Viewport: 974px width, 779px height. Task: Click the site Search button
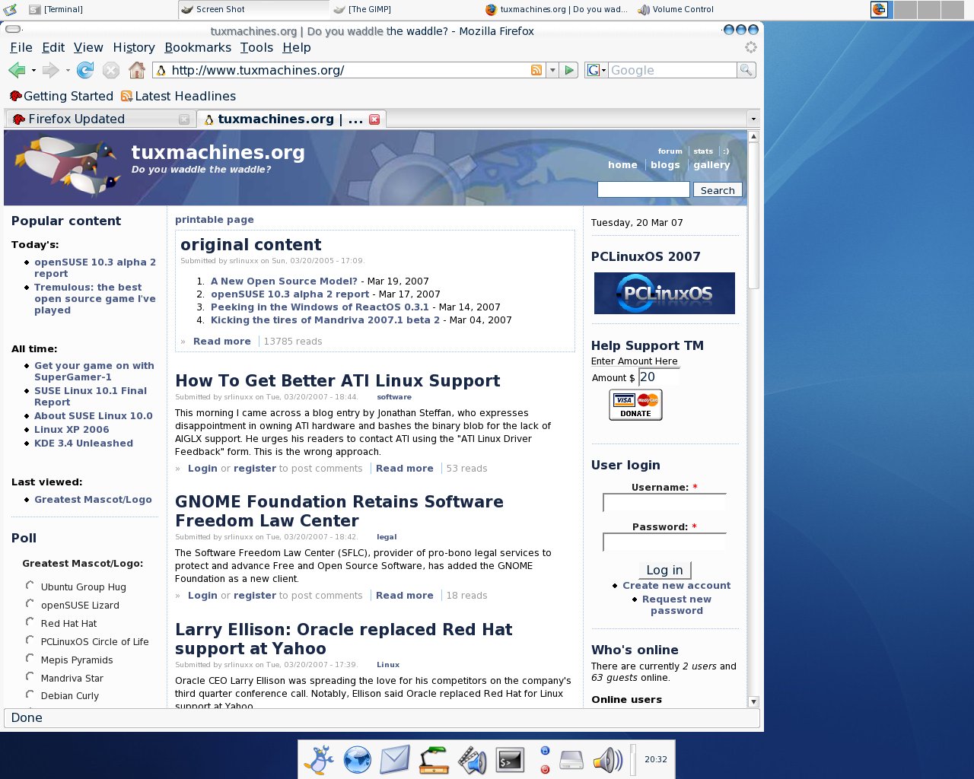click(718, 190)
